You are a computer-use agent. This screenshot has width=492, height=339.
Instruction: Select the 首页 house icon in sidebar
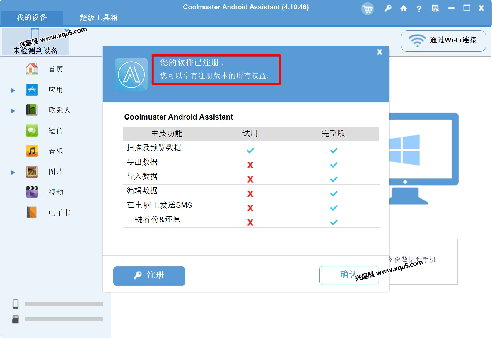pos(32,69)
